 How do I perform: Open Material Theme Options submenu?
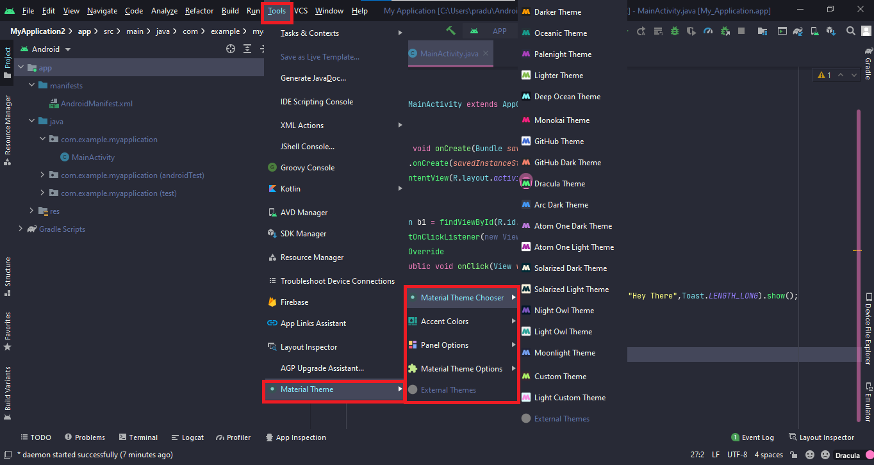coord(461,369)
